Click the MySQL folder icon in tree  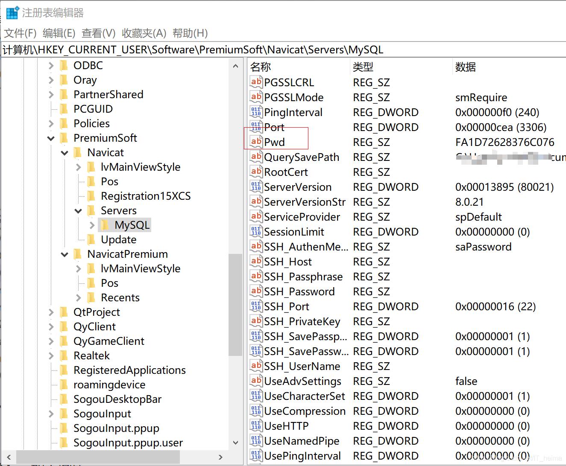(x=106, y=225)
